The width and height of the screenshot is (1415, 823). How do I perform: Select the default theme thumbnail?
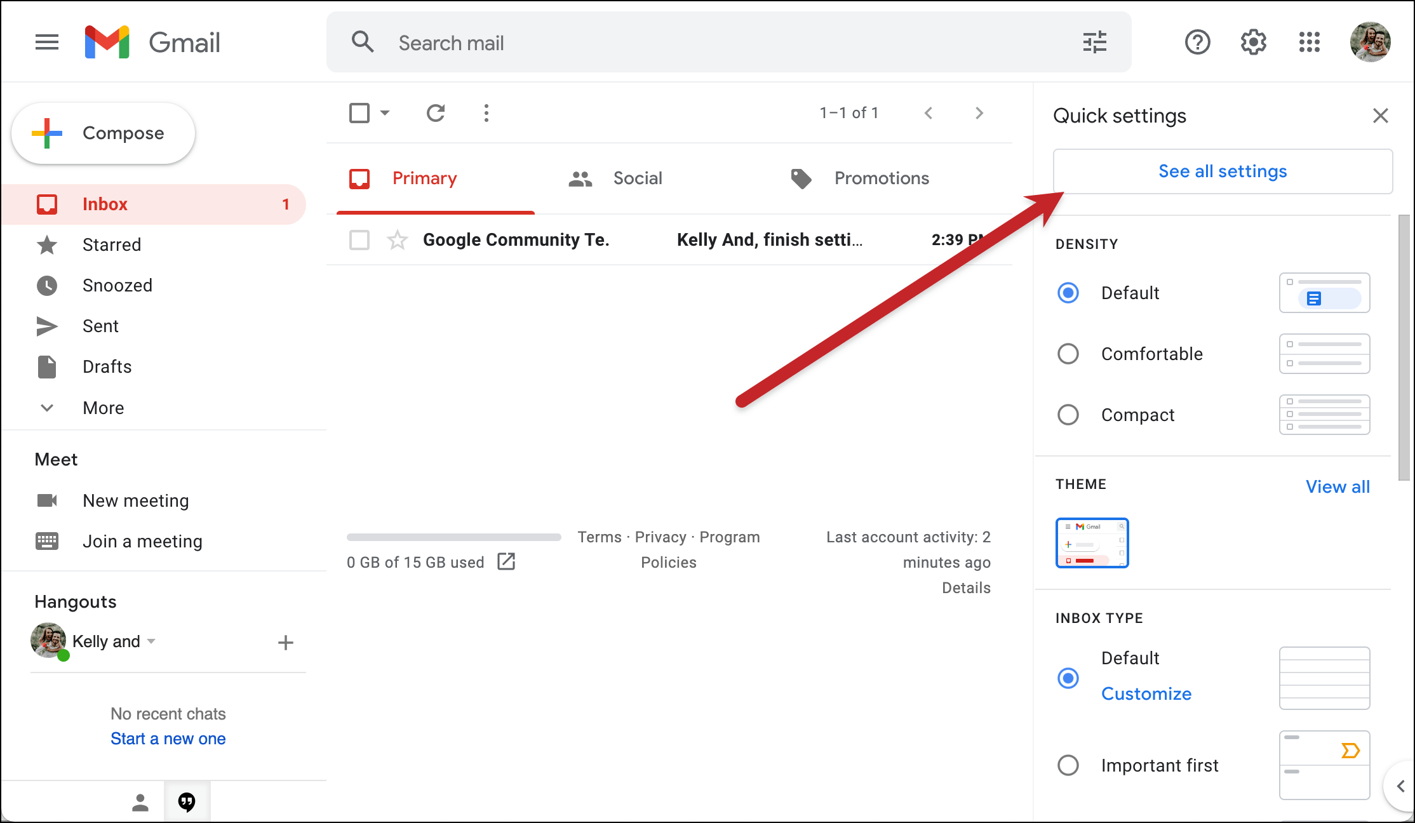pos(1092,543)
